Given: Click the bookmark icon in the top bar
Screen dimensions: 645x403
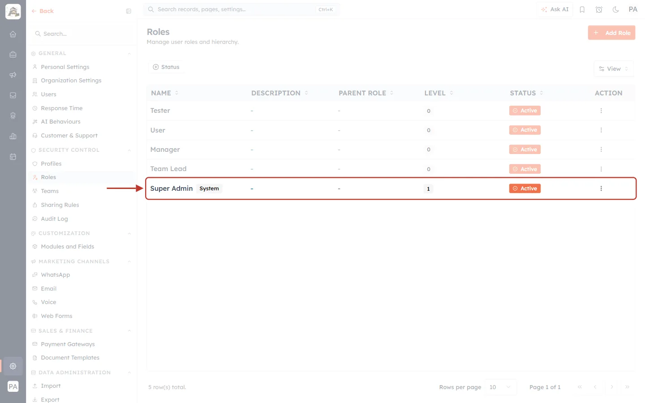Looking at the screenshot, I should pos(582,9).
